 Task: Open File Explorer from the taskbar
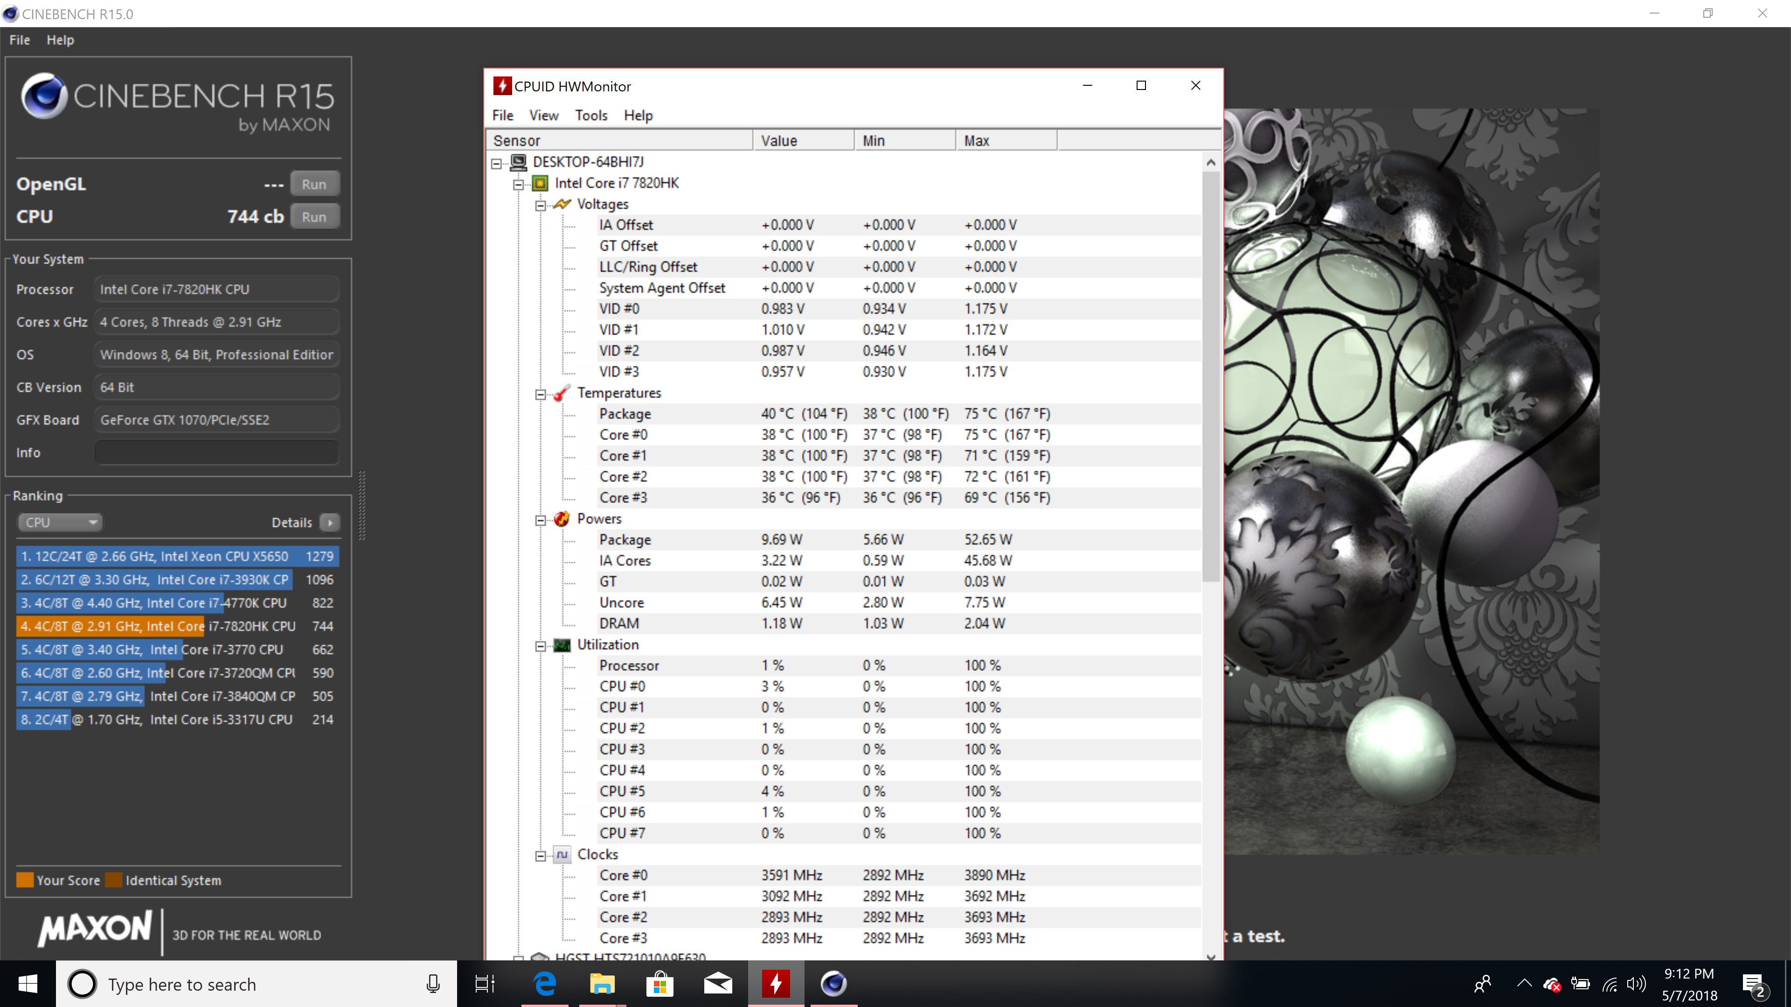coord(603,983)
